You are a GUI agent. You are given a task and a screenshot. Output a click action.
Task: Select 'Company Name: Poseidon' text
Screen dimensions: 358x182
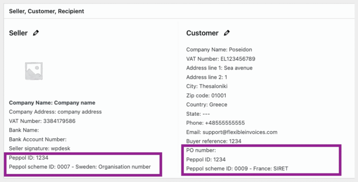[x=219, y=50]
